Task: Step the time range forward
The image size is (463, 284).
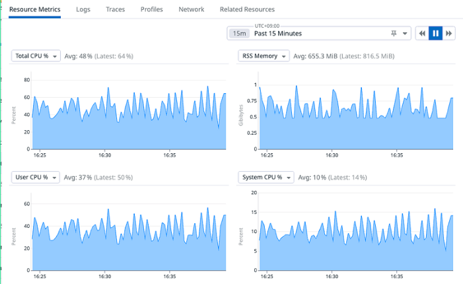Action: click(448, 34)
